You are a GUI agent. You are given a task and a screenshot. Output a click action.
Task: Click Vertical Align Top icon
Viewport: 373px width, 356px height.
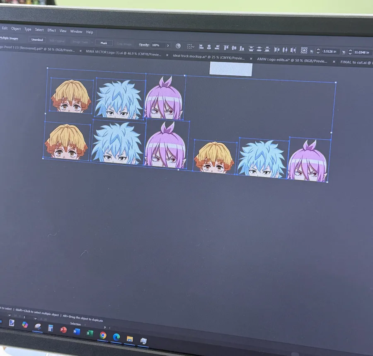tap(226, 48)
